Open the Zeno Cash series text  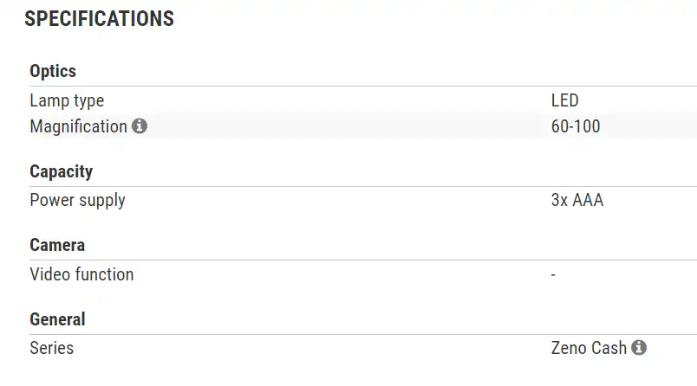[x=589, y=348]
